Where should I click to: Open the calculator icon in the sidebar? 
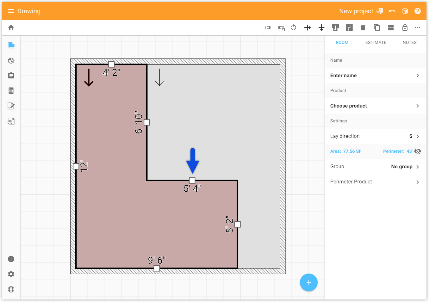tap(11, 91)
